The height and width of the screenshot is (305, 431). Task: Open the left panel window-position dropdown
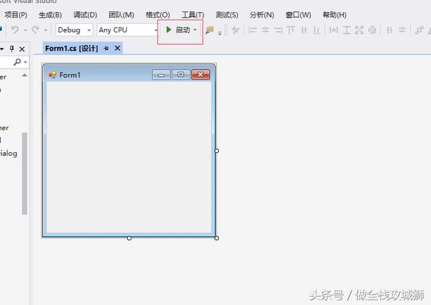(2, 49)
